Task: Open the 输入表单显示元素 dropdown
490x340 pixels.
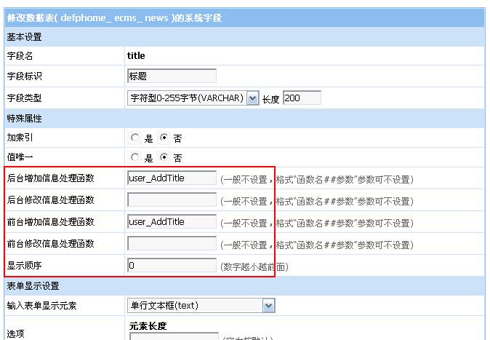Action: [x=201, y=306]
